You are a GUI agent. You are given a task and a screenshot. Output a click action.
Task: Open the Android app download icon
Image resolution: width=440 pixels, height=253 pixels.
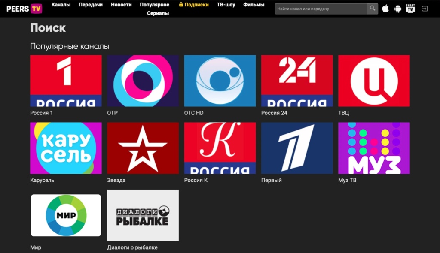(398, 9)
